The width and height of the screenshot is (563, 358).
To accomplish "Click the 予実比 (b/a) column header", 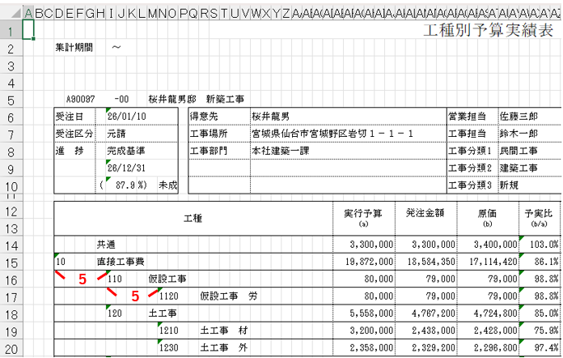I will pyautogui.click(x=539, y=218).
